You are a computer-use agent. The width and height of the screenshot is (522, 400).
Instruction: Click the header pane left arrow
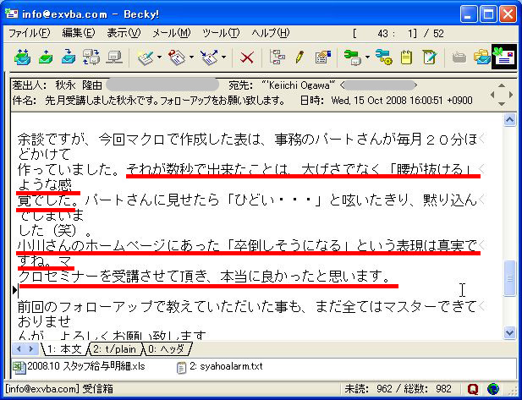tap(492, 95)
